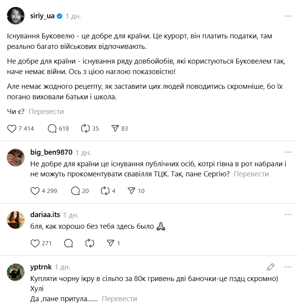Translate the siriy_ua post via Перевести

coord(46,112)
